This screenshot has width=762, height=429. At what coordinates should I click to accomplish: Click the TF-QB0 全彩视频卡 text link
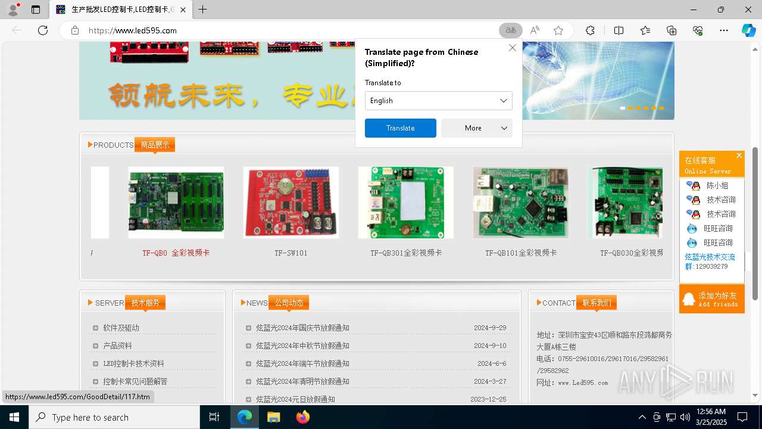[176, 253]
